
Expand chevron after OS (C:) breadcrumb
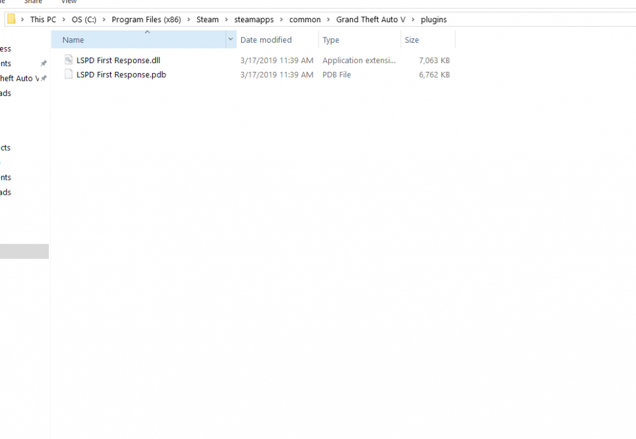point(104,20)
